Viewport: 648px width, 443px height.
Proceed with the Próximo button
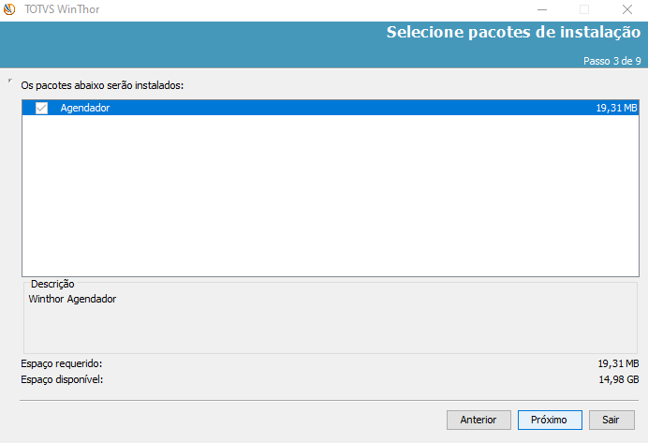pyautogui.click(x=550, y=420)
